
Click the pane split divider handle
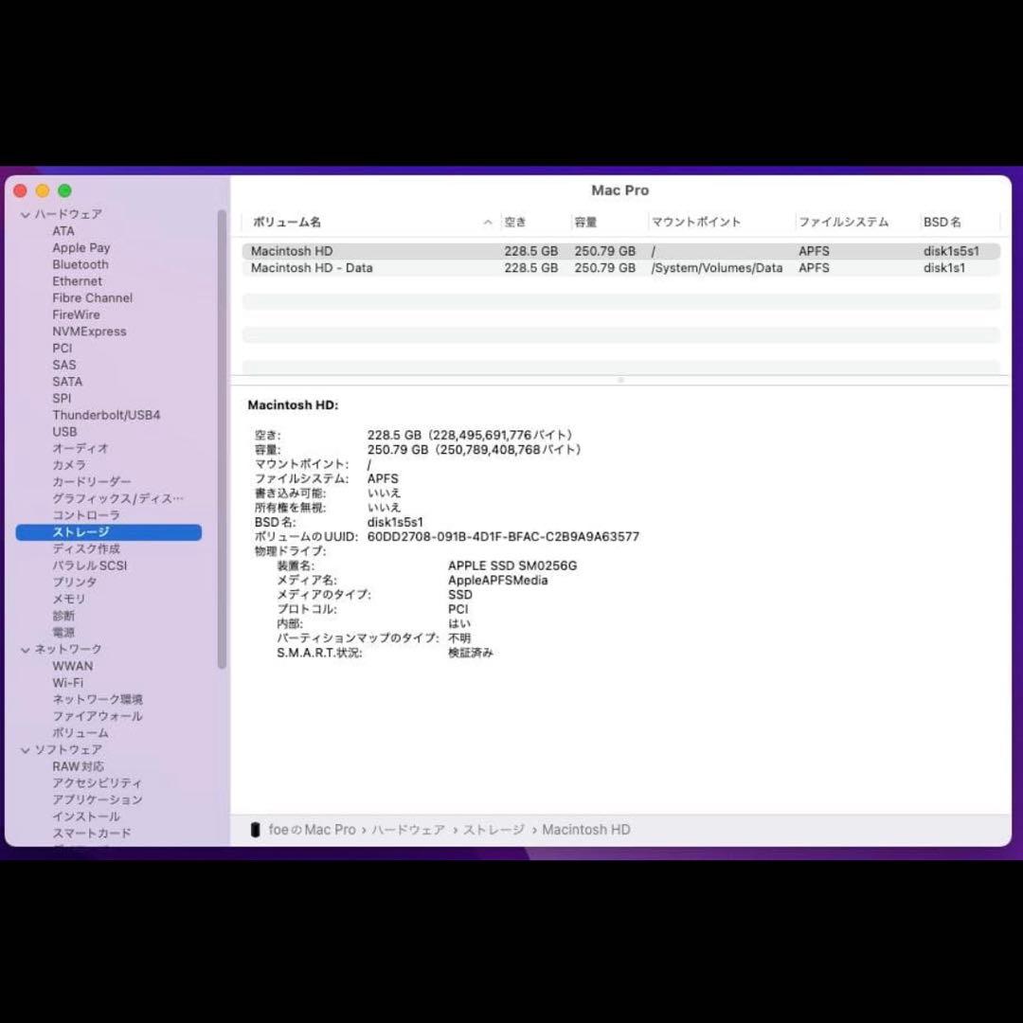[620, 380]
